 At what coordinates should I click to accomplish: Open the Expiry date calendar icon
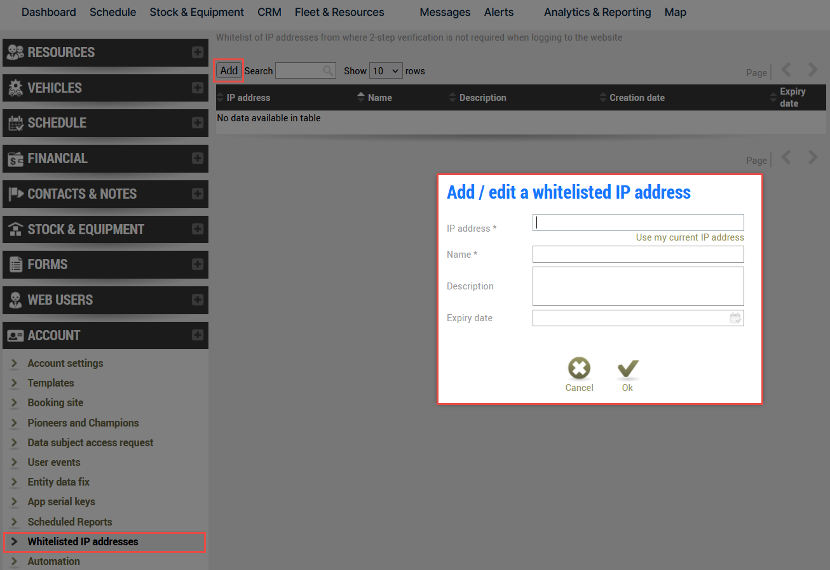735,318
